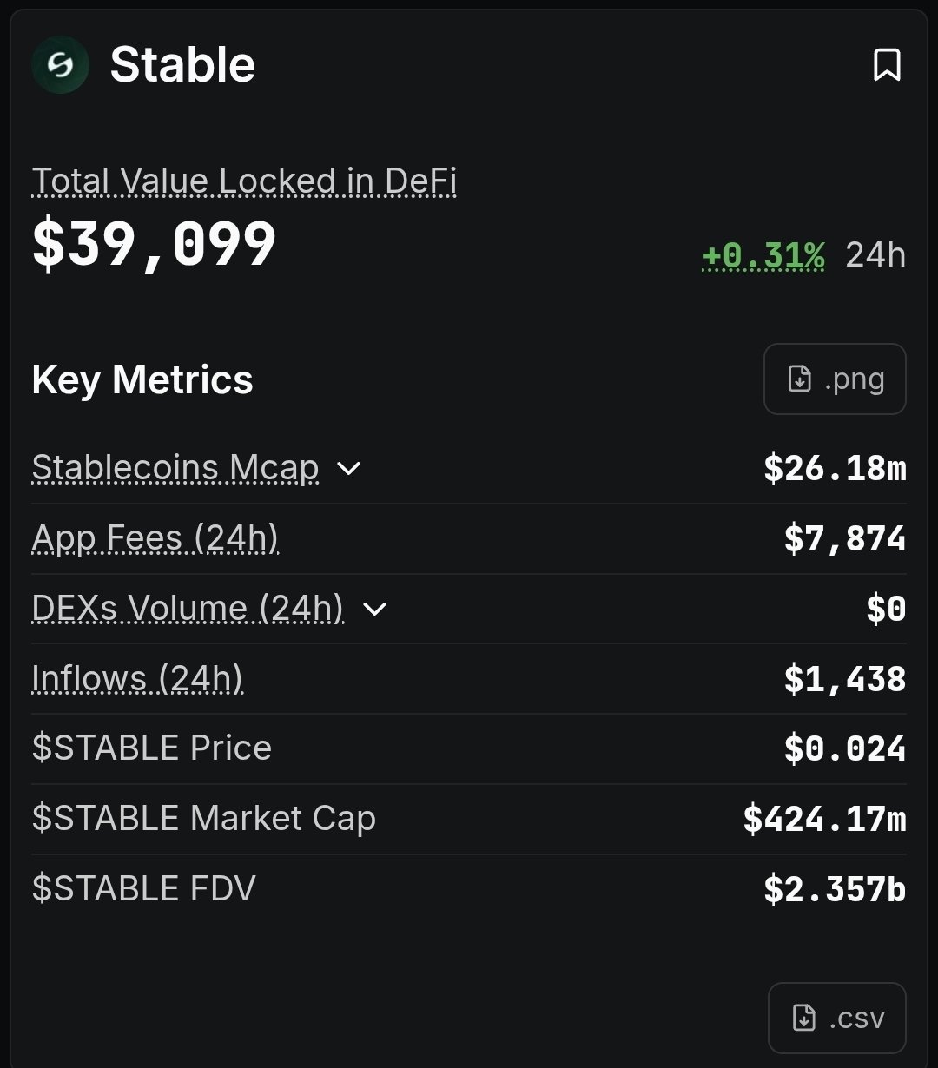Viewport: 938px width, 1068px height.
Task: Click the Key Metrics heading
Action: point(142,380)
